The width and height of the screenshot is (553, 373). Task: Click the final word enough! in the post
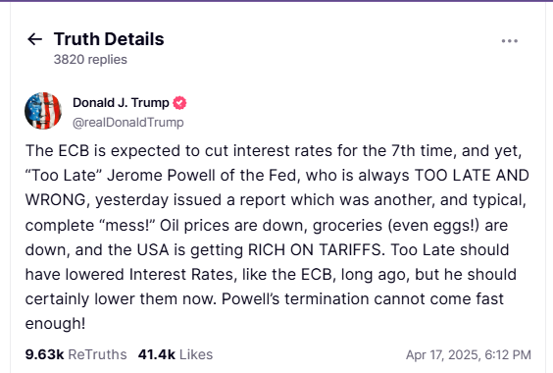[x=55, y=324]
